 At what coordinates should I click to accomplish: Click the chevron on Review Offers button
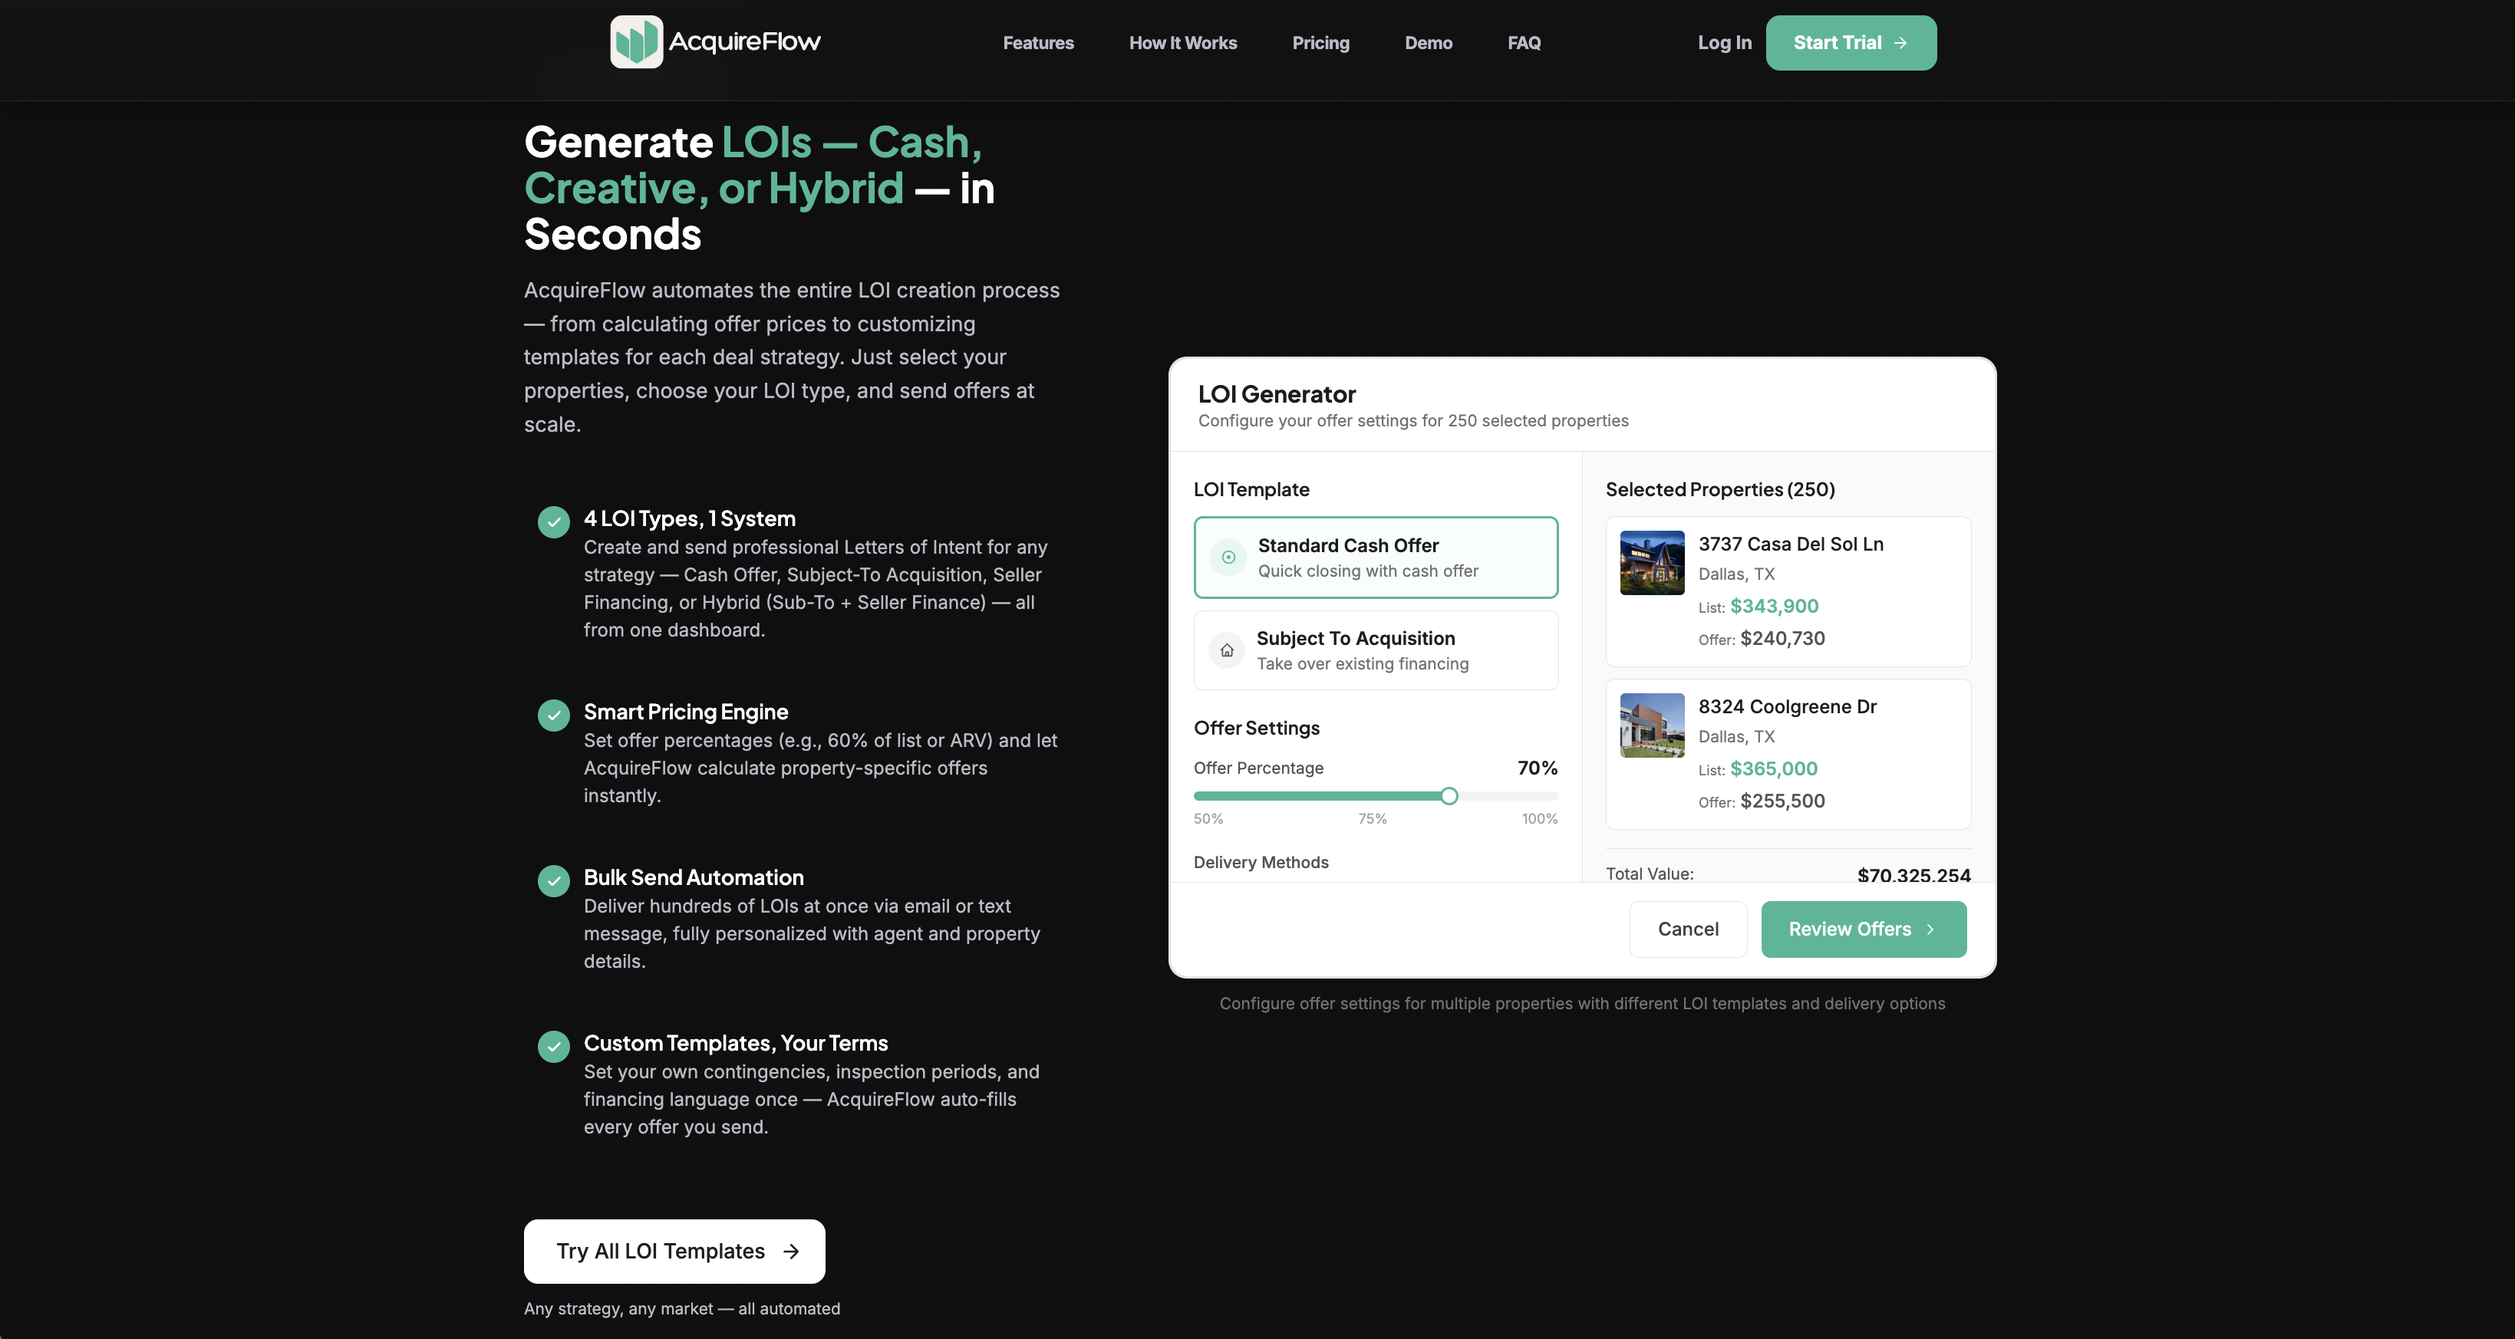pyautogui.click(x=1930, y=929)
